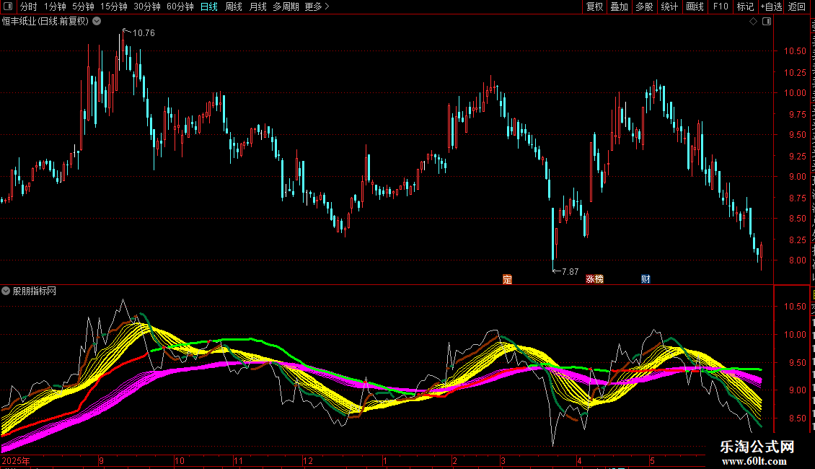Select the 60分钟 timeframe
Screen dimensions: 815x469
coord(180,6)
